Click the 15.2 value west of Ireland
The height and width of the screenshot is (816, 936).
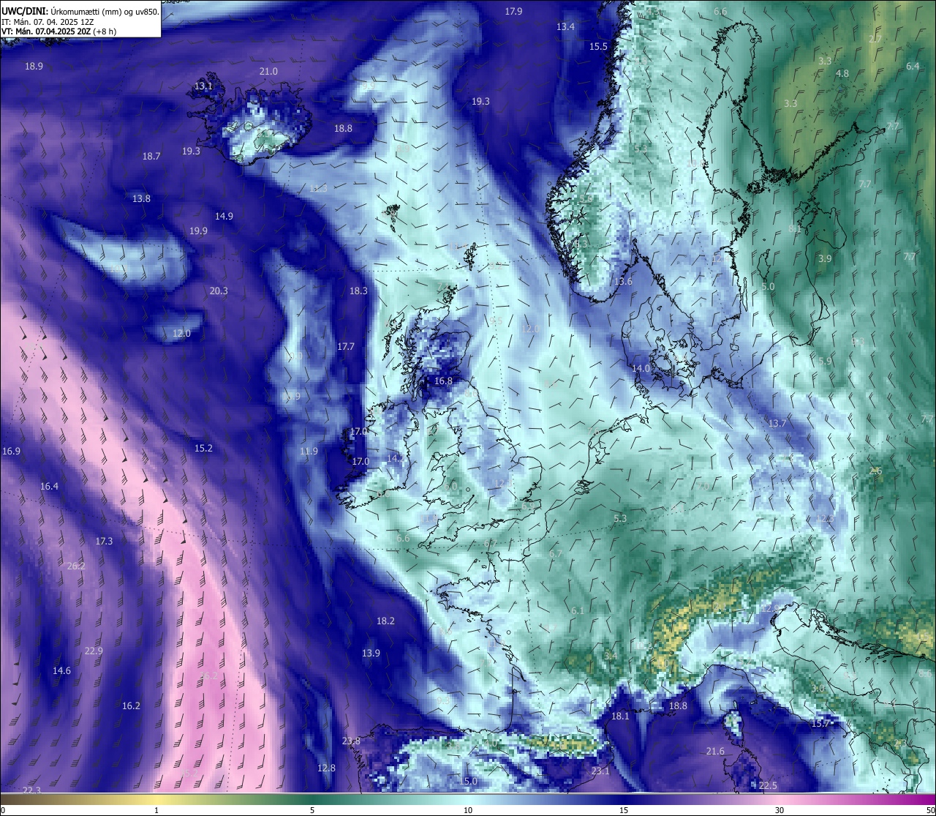(x=203, y=448)
